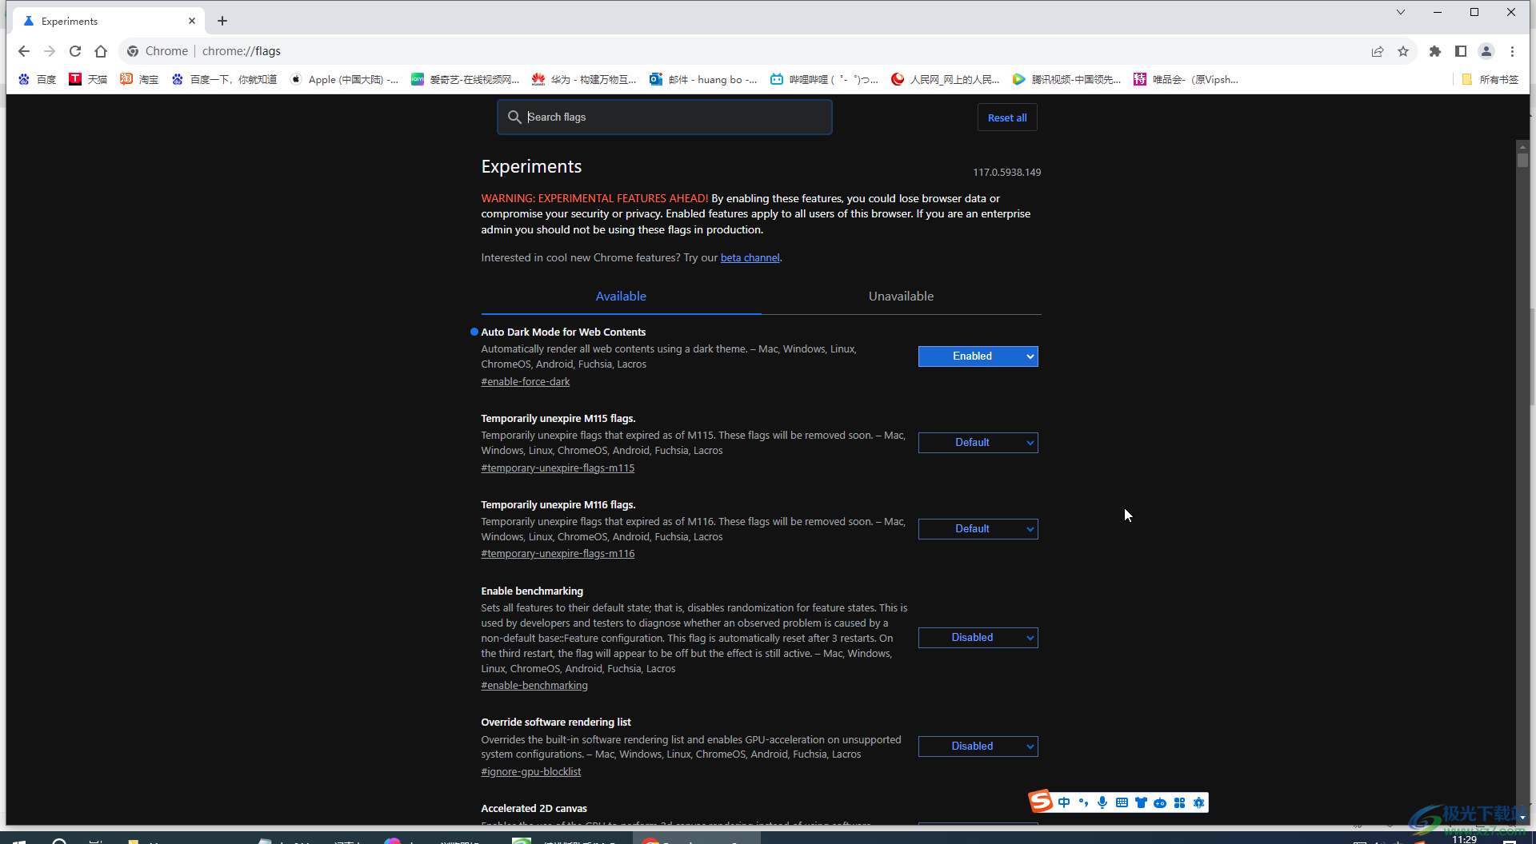This screenshot has width=1536, height=844.
Task: Open the home page icon
Action: (101, 51)
